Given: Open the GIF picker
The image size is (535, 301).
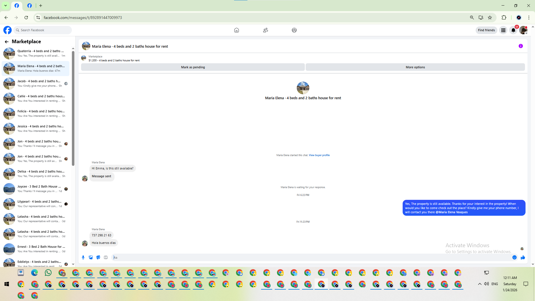Looking at the screenshot, I should point(106,258).
